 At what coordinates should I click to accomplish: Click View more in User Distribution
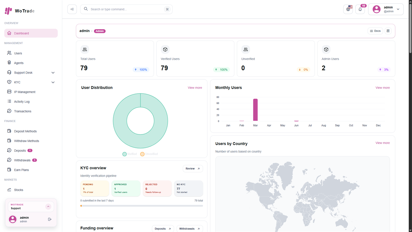click(x=195, y=88)
